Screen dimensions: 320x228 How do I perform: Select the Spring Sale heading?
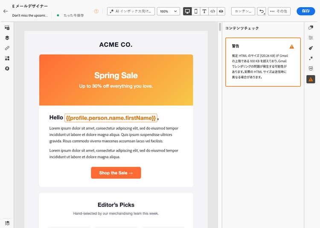pos(116,75)
